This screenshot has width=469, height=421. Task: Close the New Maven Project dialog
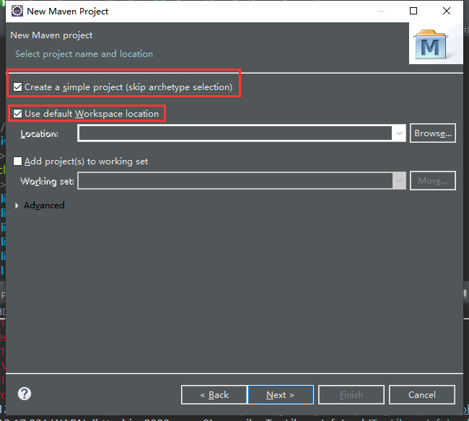[446, 11]
